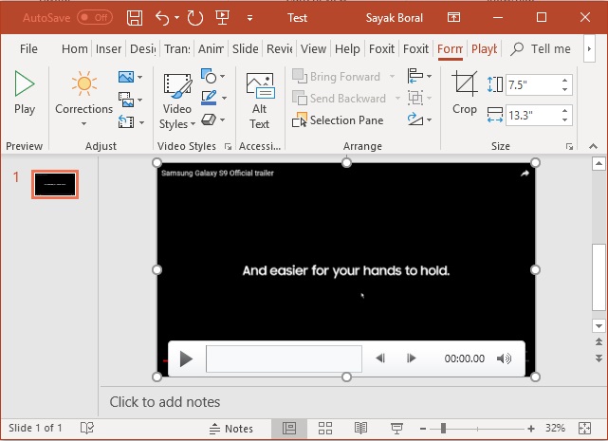Open the Video Effects menu

(212, 119)
